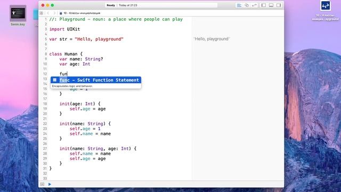Show the assistant editor
The image size is (341, 192).
click(247, 5)
